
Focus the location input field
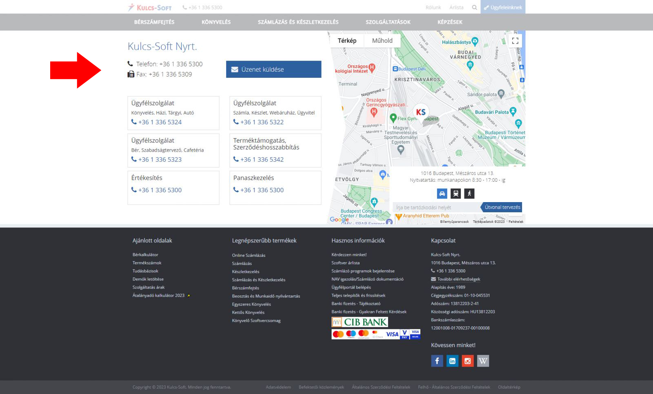pos(436,207)
